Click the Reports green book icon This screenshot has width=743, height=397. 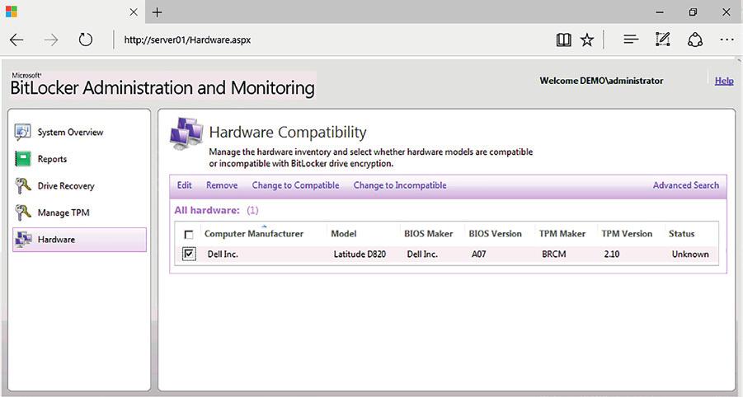pyautogui.click(x=23, y=159)
